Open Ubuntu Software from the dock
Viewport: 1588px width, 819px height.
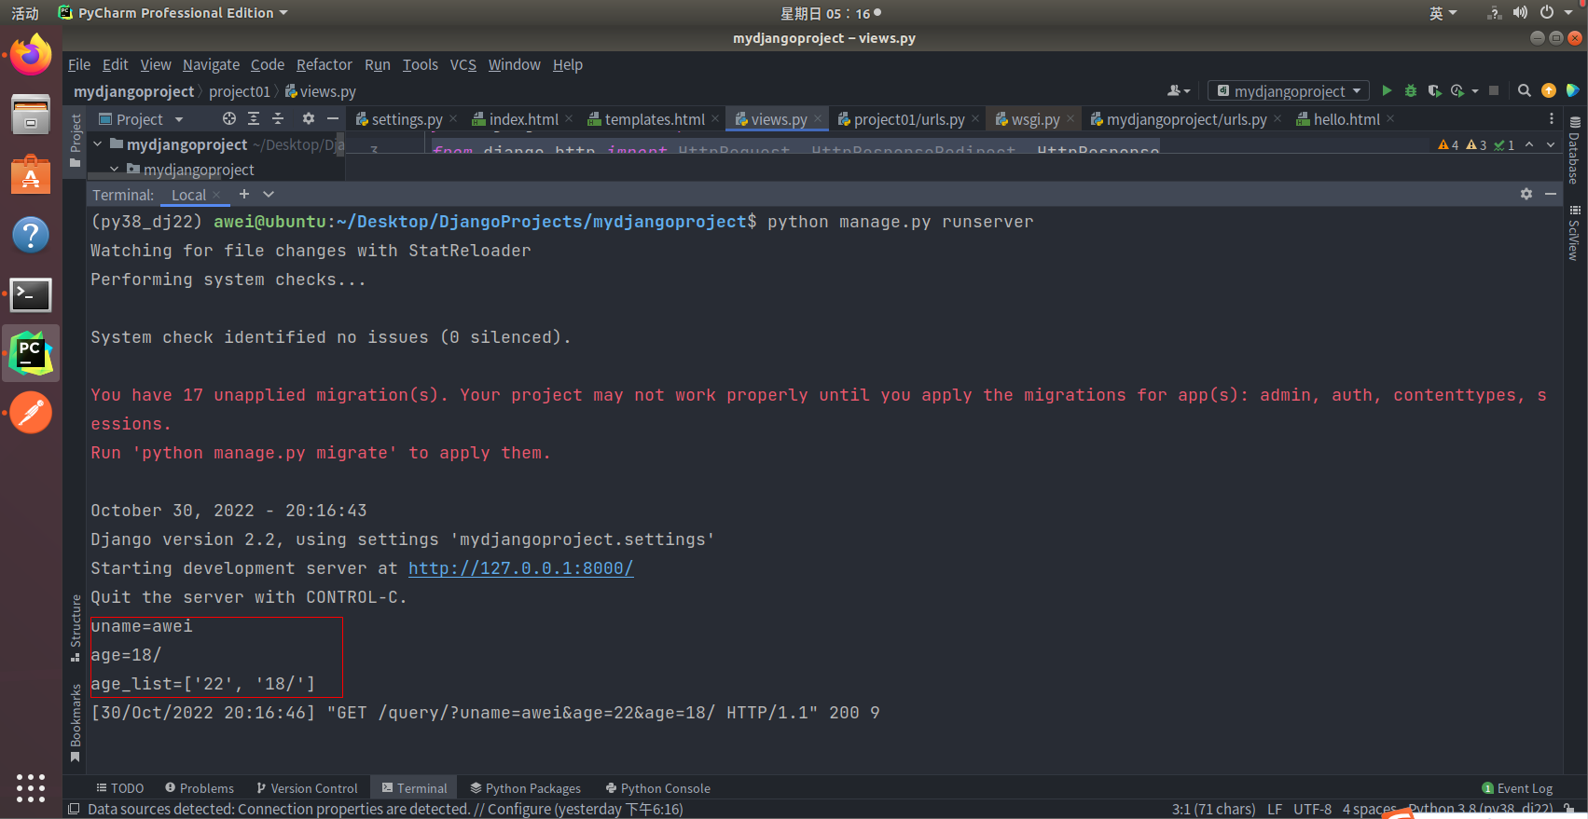click(31, 174)
